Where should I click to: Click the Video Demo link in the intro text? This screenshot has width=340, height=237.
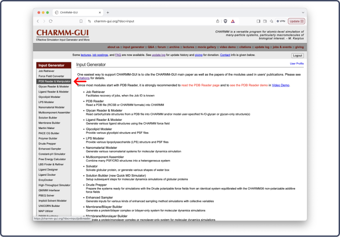click(281, 85)
